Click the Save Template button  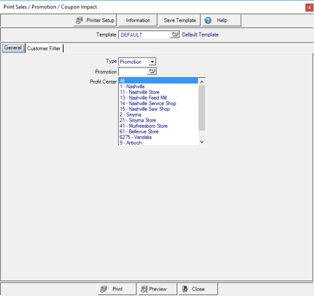(180, 21)
